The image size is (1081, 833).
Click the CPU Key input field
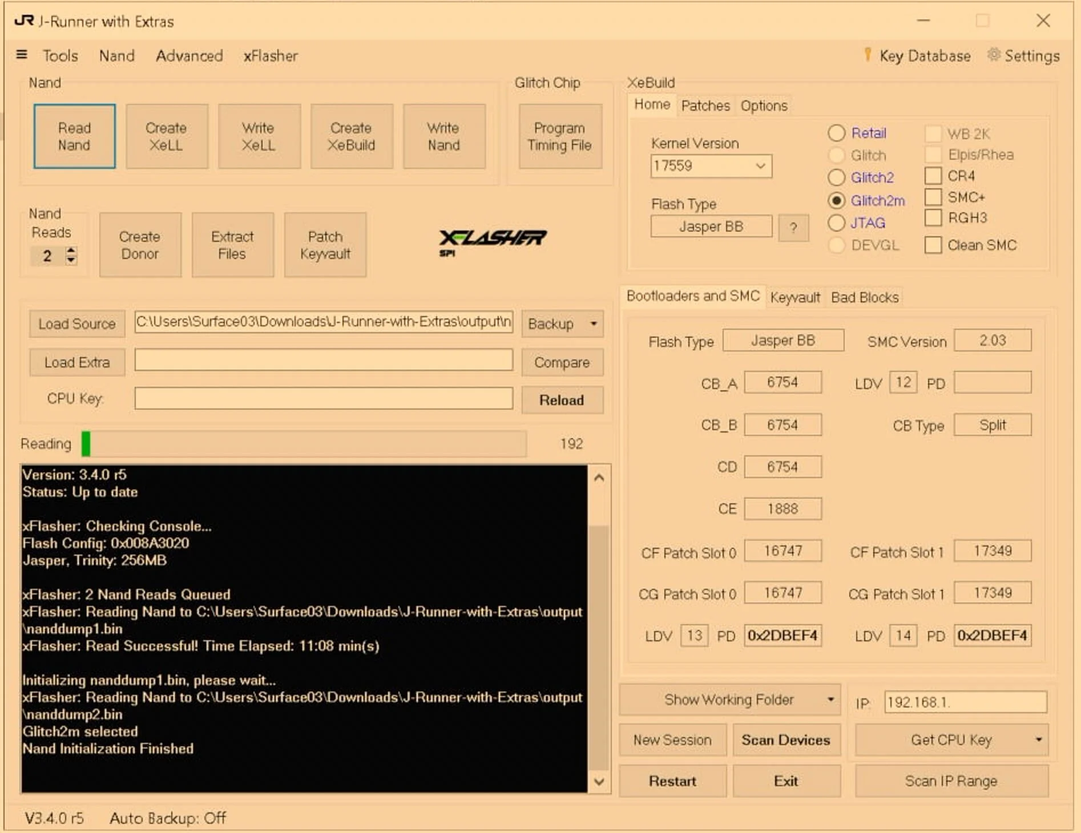pyautogui.click(x=324, y=398)
